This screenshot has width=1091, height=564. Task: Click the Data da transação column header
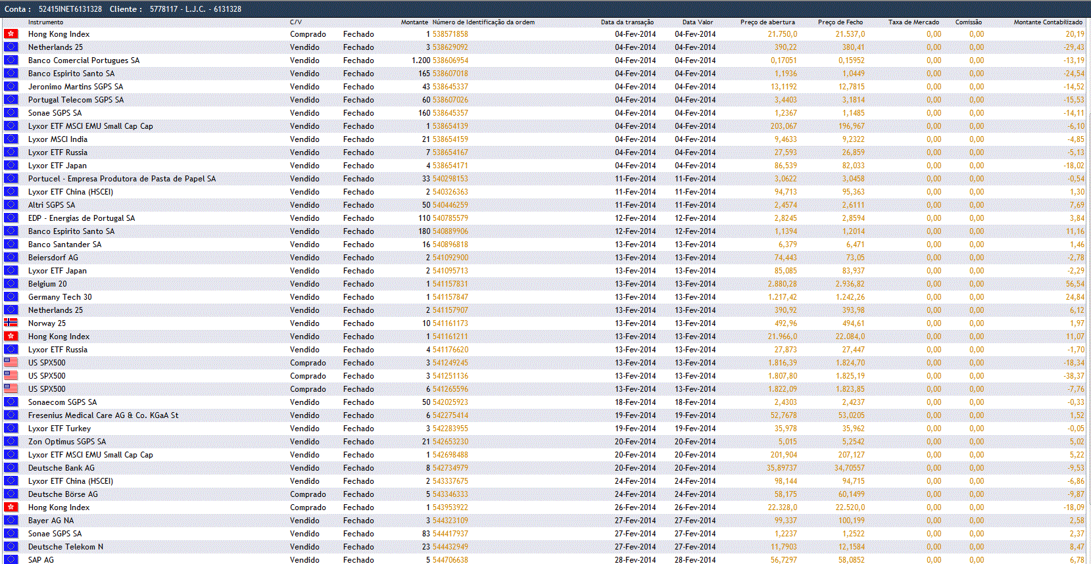coord(627,22)
